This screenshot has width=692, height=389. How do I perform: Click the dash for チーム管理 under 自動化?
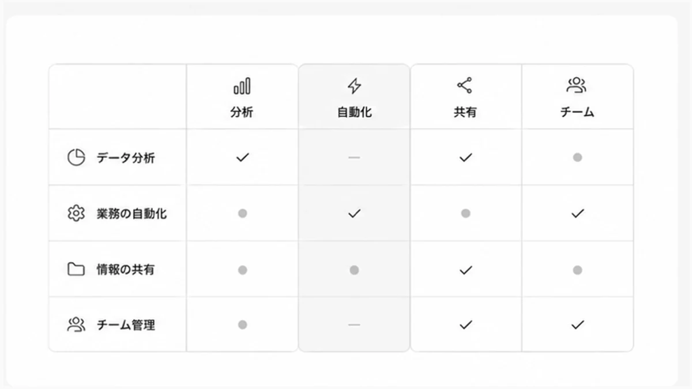tap(354, 325)
